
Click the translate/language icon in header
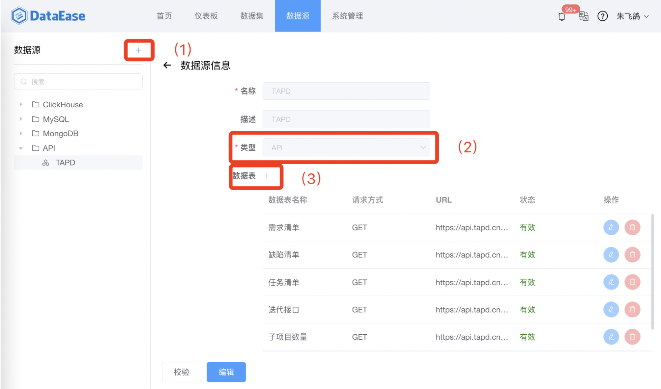(583, 16)
